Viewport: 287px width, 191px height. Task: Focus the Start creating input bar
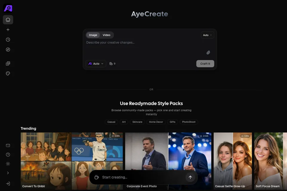coord(143,177)
